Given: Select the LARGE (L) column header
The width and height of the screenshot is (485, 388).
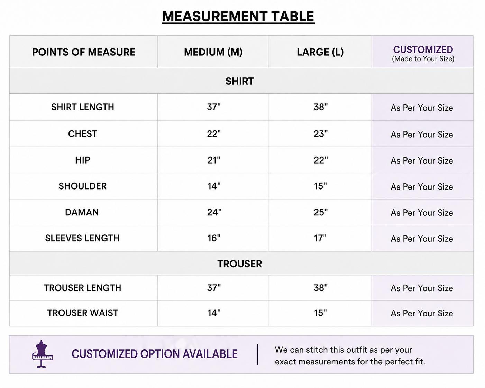Looking at the screenshot, I should (320, 52).
